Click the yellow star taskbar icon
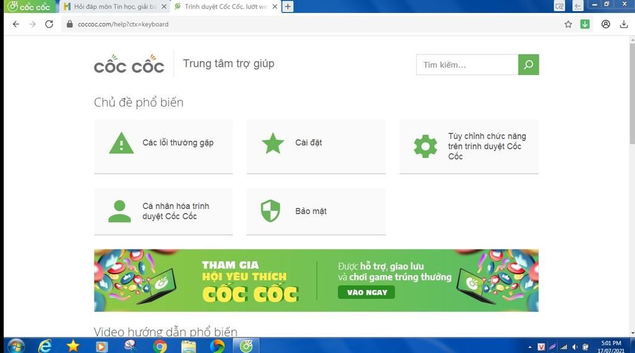Image resolution: width=635 pixels, height=353 pixels. click(73, 346)
